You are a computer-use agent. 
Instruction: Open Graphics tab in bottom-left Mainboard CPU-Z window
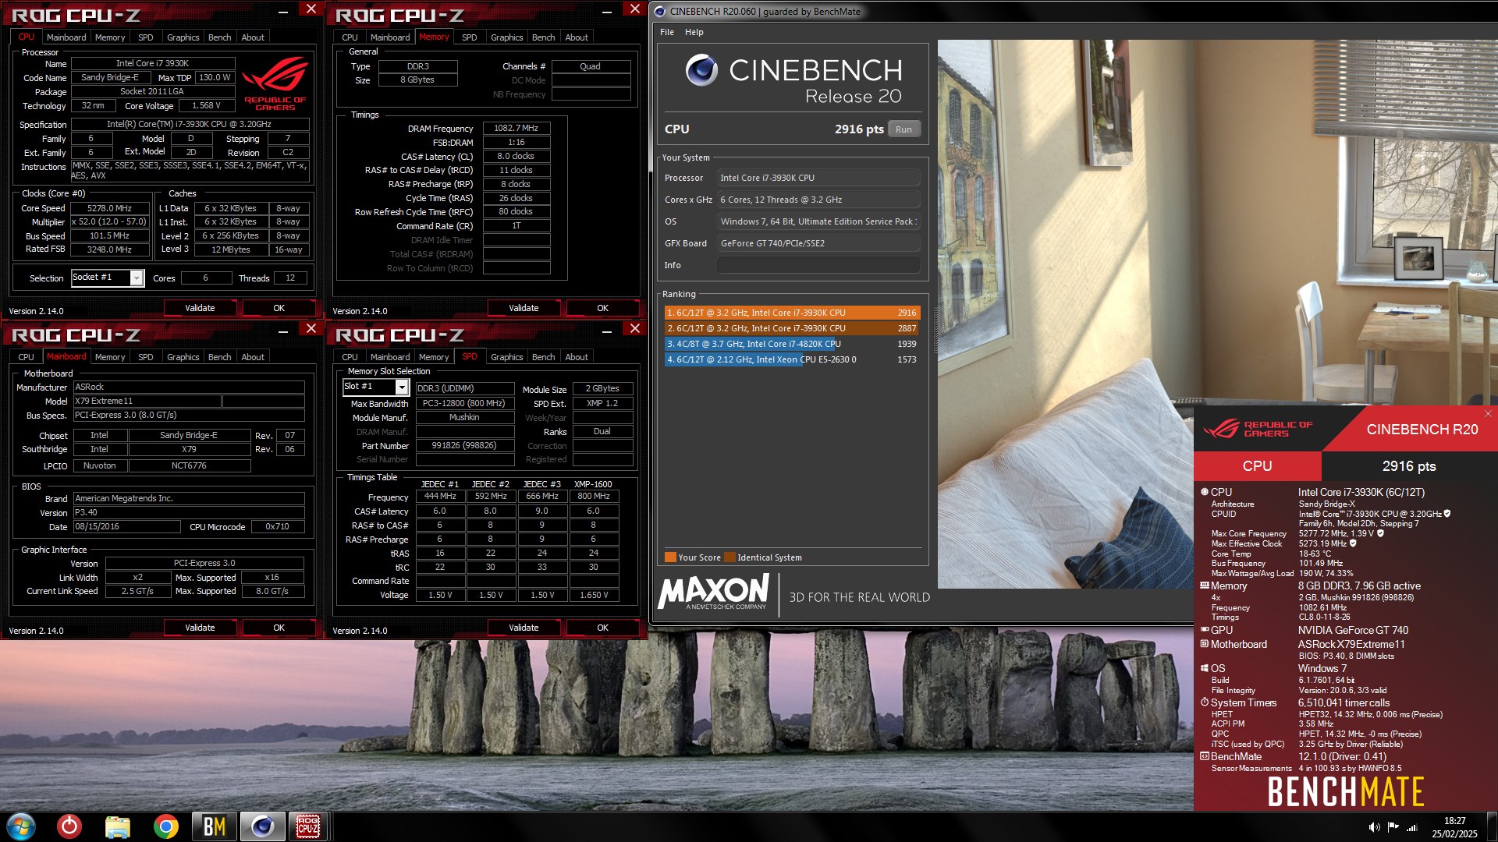coord(183,357)
